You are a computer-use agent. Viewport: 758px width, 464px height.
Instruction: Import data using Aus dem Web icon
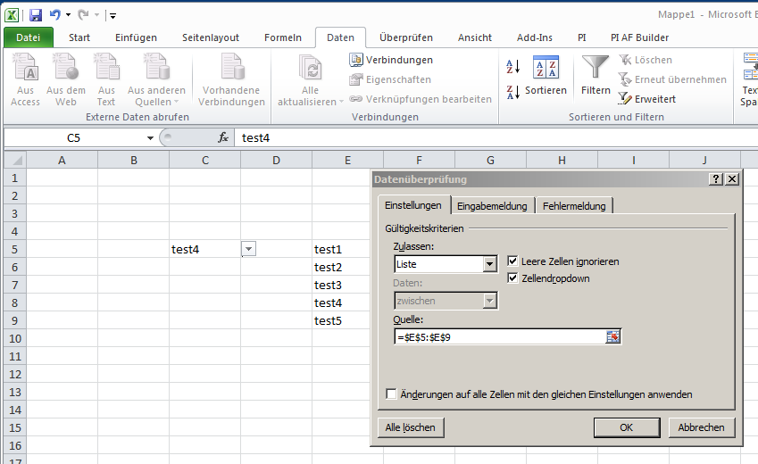[66, 80]
